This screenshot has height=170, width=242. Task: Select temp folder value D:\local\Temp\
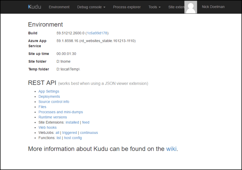point(68,69)
